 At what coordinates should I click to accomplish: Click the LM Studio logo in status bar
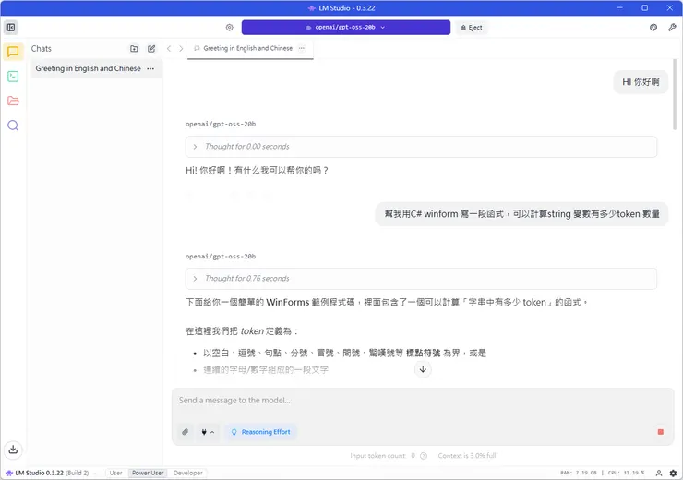[x=8, y=473]
